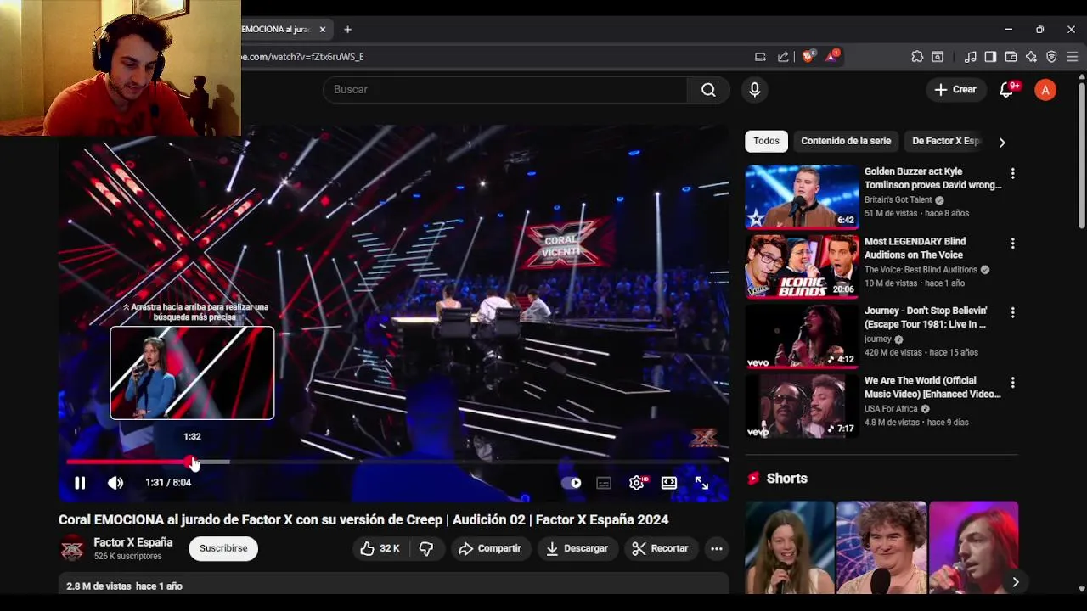The height and width of the screenshot is (611, 1087).
Task: Open Golden Buzzer Kyle Tomlinson video thumbnail
Action: coord(803,197)
